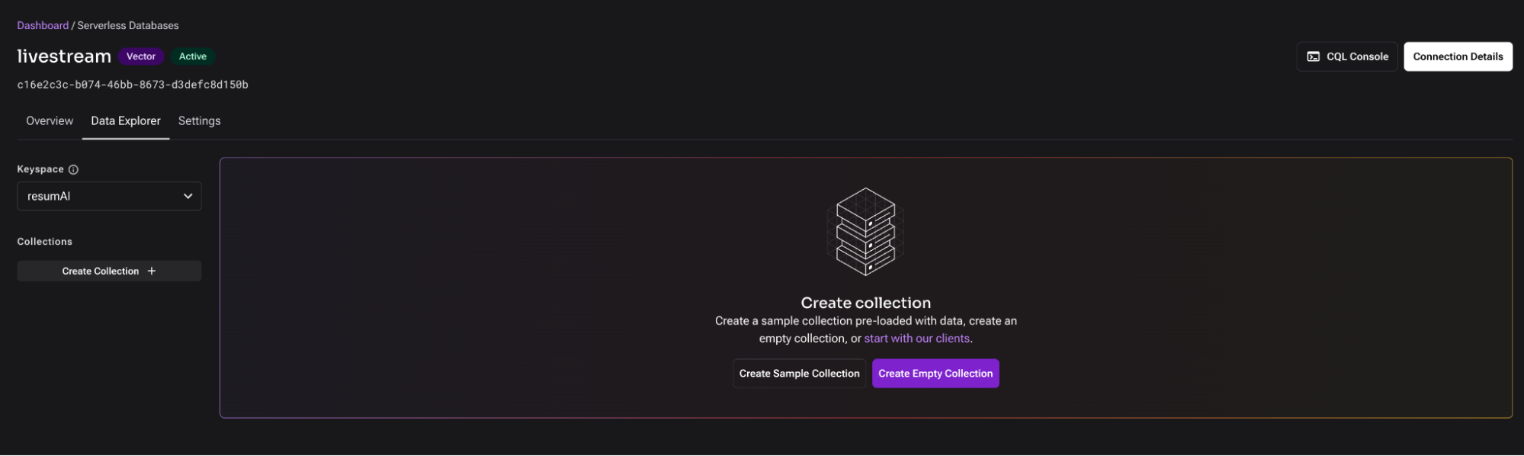Image resolution: width=1524 pixels, height=456 pixels.
Task: Click the purple Create Empty Collection button
Action: pyautogui.click(x=935, y=374)
